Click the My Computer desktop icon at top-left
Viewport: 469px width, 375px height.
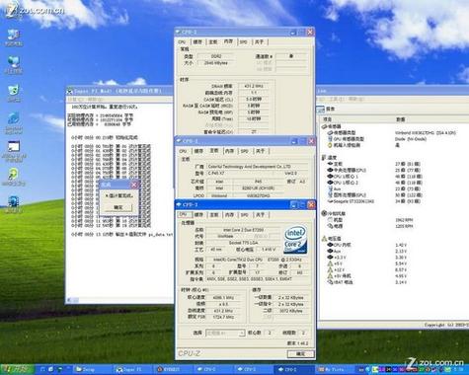(14, 37)
